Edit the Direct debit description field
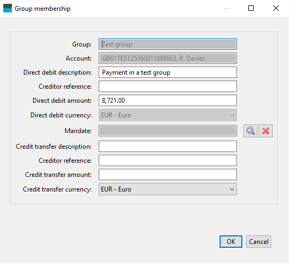The image size is (289, 264). (168, 72)
